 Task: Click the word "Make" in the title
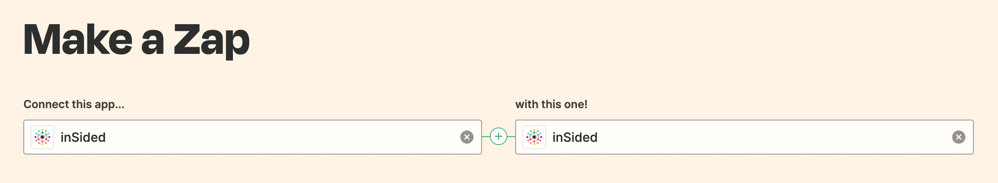[x=78, y=40]
